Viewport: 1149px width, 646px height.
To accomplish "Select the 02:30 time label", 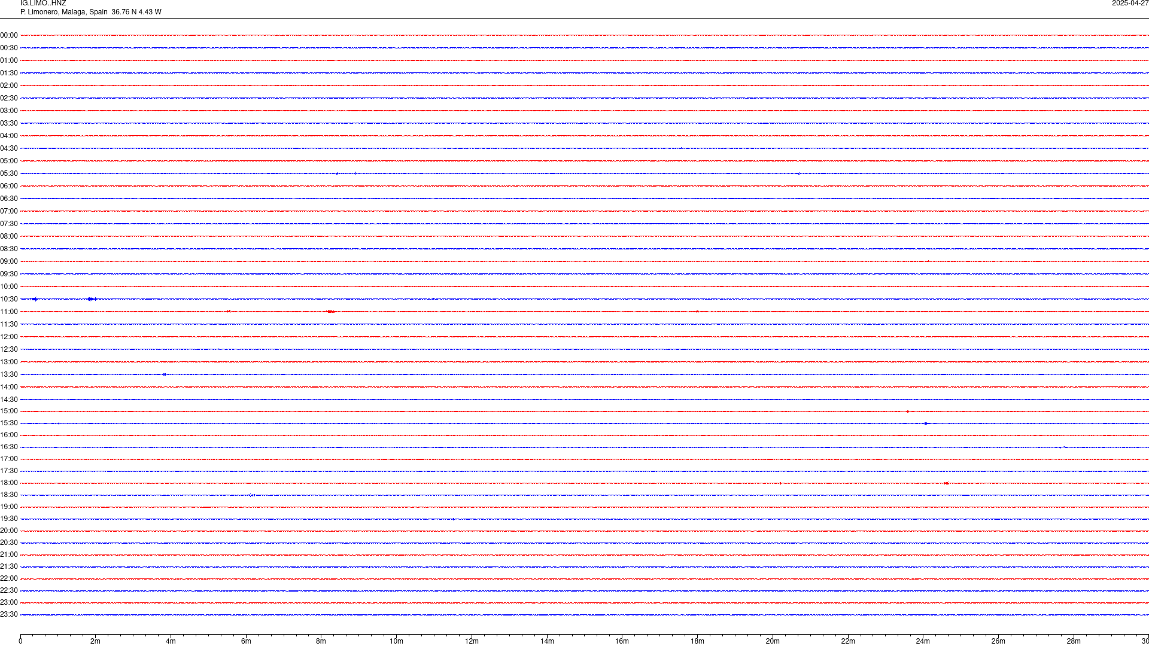I will (x=9, y=98).
